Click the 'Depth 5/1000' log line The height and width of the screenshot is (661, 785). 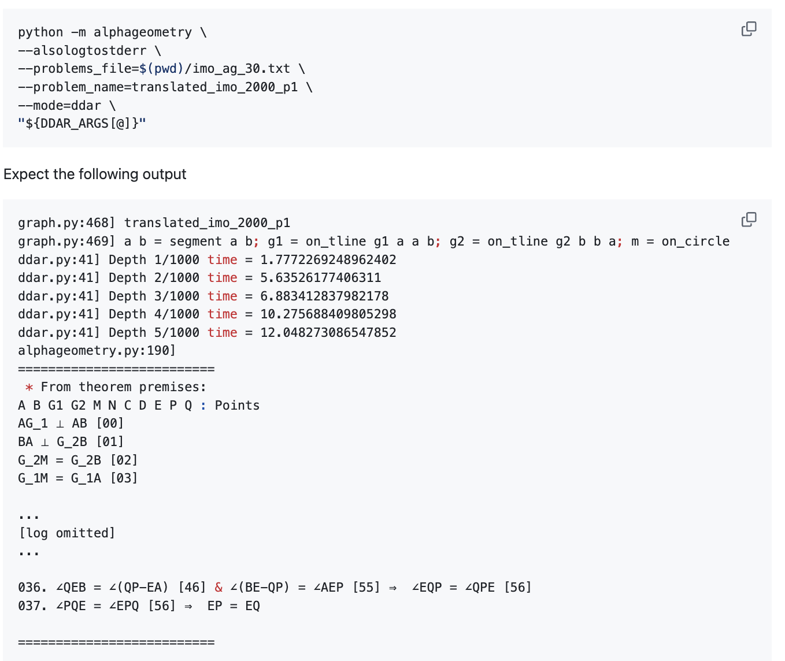[207, 333]
